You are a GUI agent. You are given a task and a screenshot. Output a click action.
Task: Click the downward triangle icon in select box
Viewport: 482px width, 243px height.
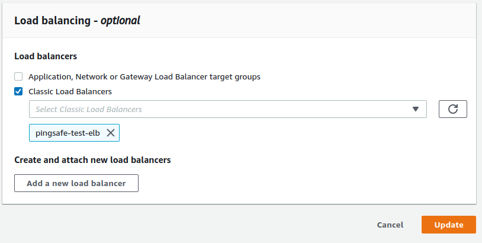[416, 109]
